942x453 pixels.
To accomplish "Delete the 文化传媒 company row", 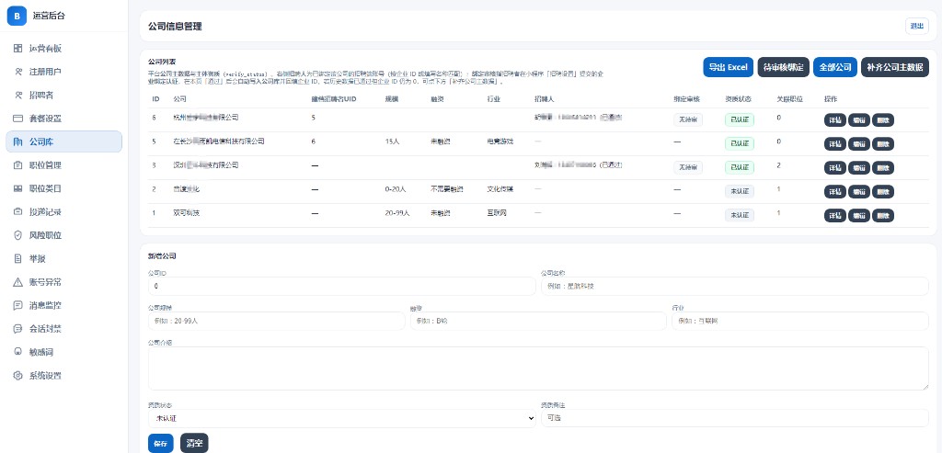I will click(882, 192).
